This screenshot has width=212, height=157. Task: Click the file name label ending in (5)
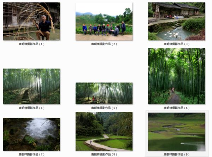click(104, 108)
